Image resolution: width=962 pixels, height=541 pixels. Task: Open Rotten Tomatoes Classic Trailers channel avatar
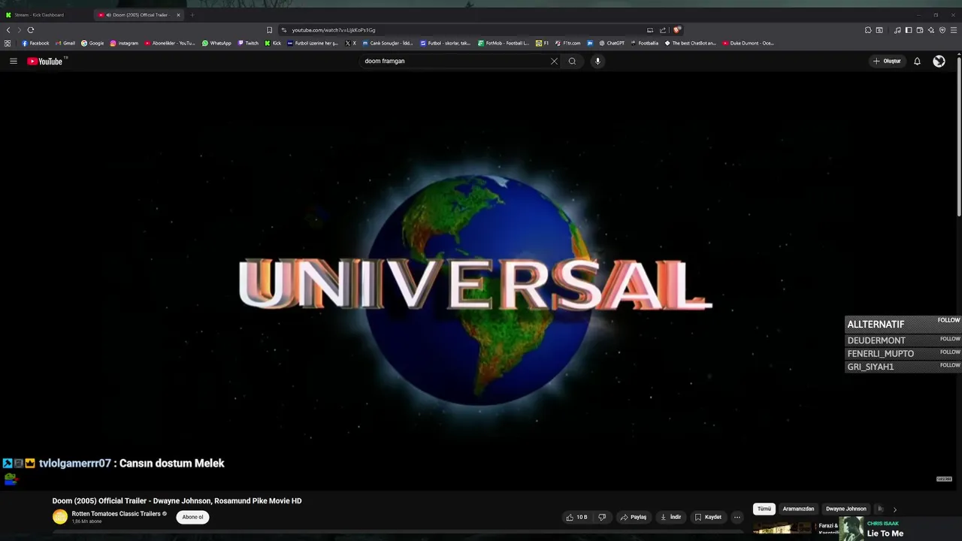pos(60,517)
